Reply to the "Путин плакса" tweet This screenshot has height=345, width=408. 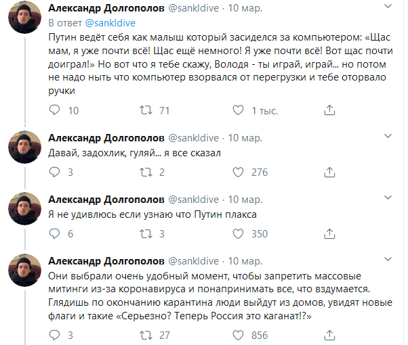56,234
